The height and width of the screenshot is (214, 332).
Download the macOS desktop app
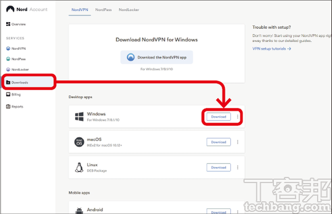(219, 142)
